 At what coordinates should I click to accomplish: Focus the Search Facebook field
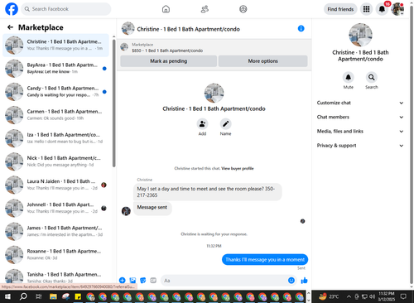tap(66, 9)
